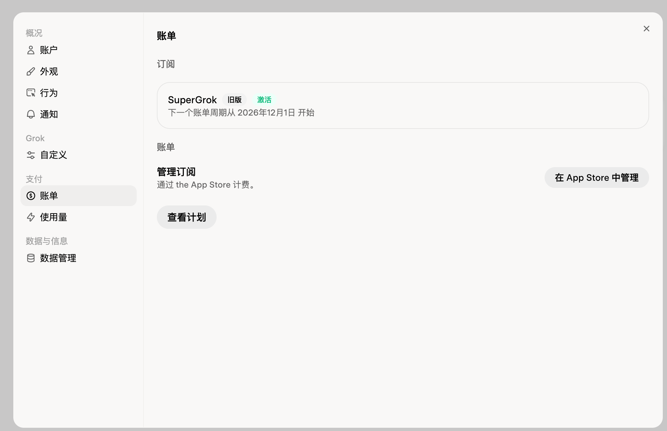Image resolution: width=667 pixels, height=431 pixels.
Task: Click the 在 App Store 中管理 button
Action: 597,178
